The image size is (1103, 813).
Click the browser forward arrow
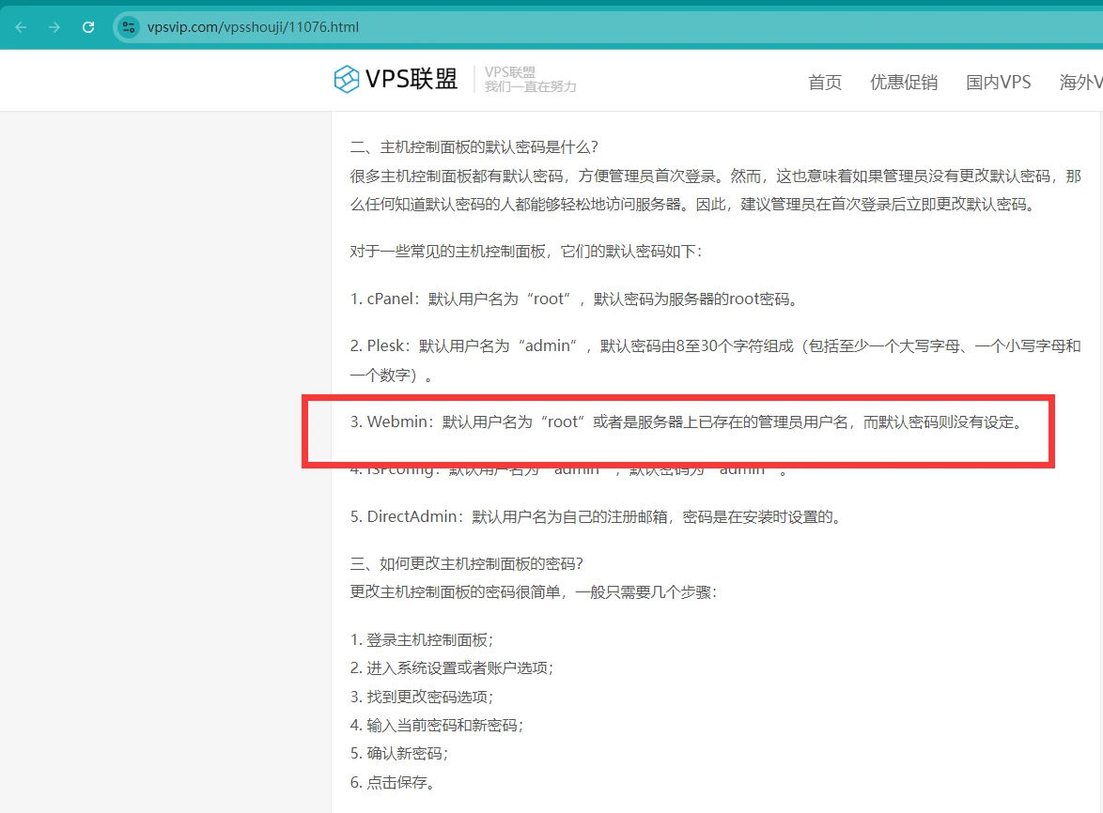[54, 27]
